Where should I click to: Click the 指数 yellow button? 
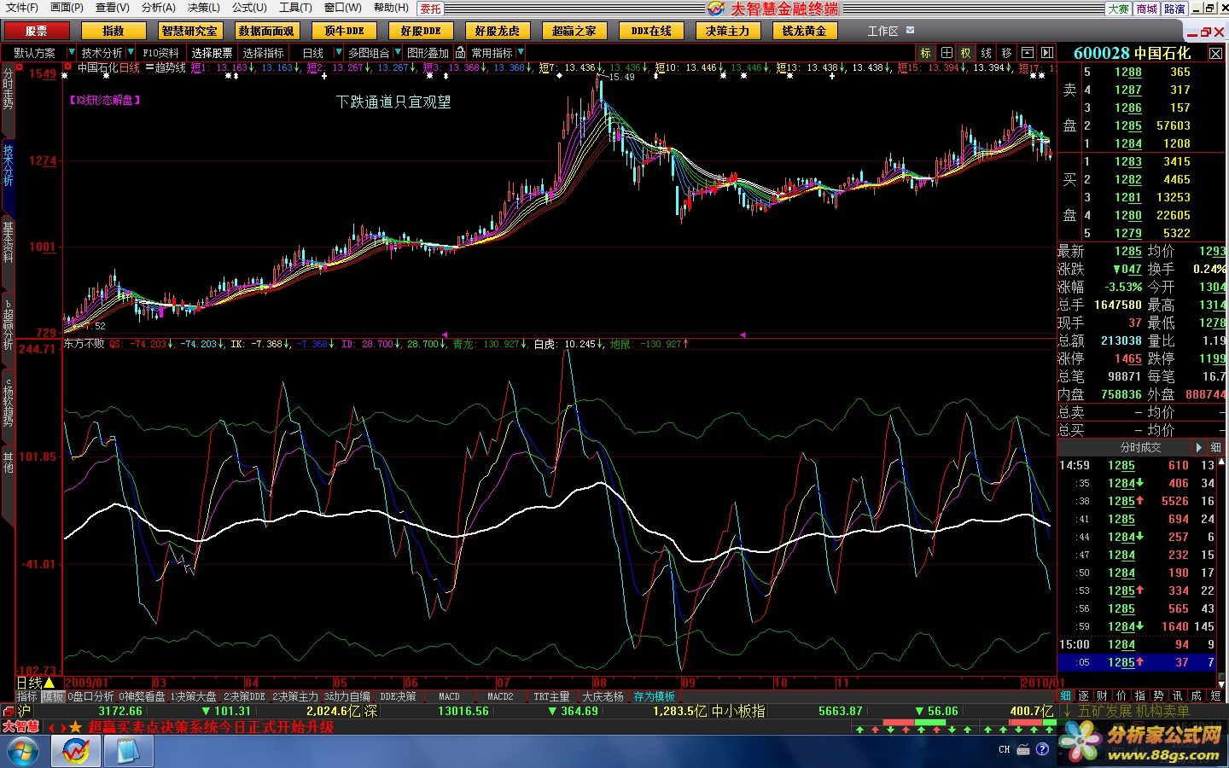click(114, 31)
